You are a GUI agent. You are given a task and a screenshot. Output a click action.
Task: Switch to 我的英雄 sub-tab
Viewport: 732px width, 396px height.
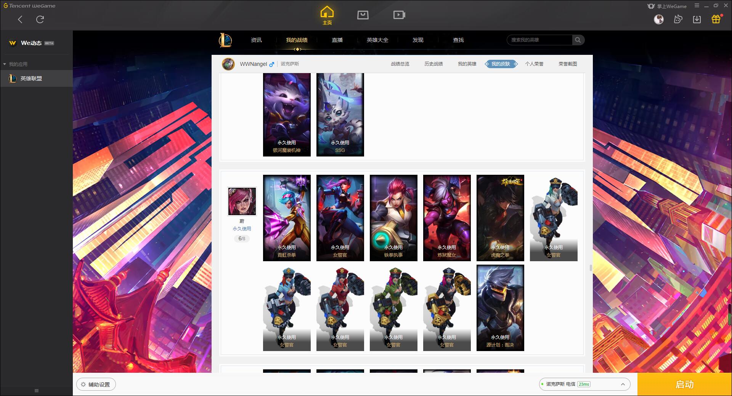pos(467,64)
